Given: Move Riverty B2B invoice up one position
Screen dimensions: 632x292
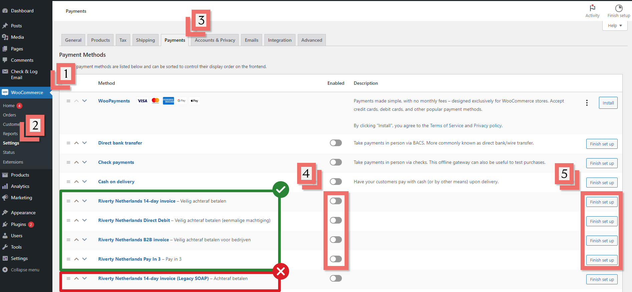Looking at the screenshot, I should [x=76, y=240].
